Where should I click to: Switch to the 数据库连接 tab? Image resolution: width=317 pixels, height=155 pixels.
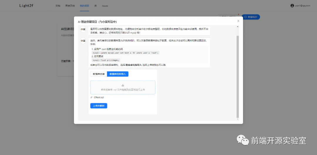pos(99,74)
